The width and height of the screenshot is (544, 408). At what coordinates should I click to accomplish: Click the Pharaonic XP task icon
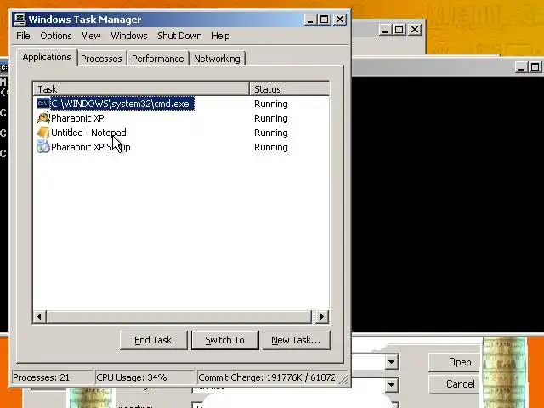click(43, 118)
